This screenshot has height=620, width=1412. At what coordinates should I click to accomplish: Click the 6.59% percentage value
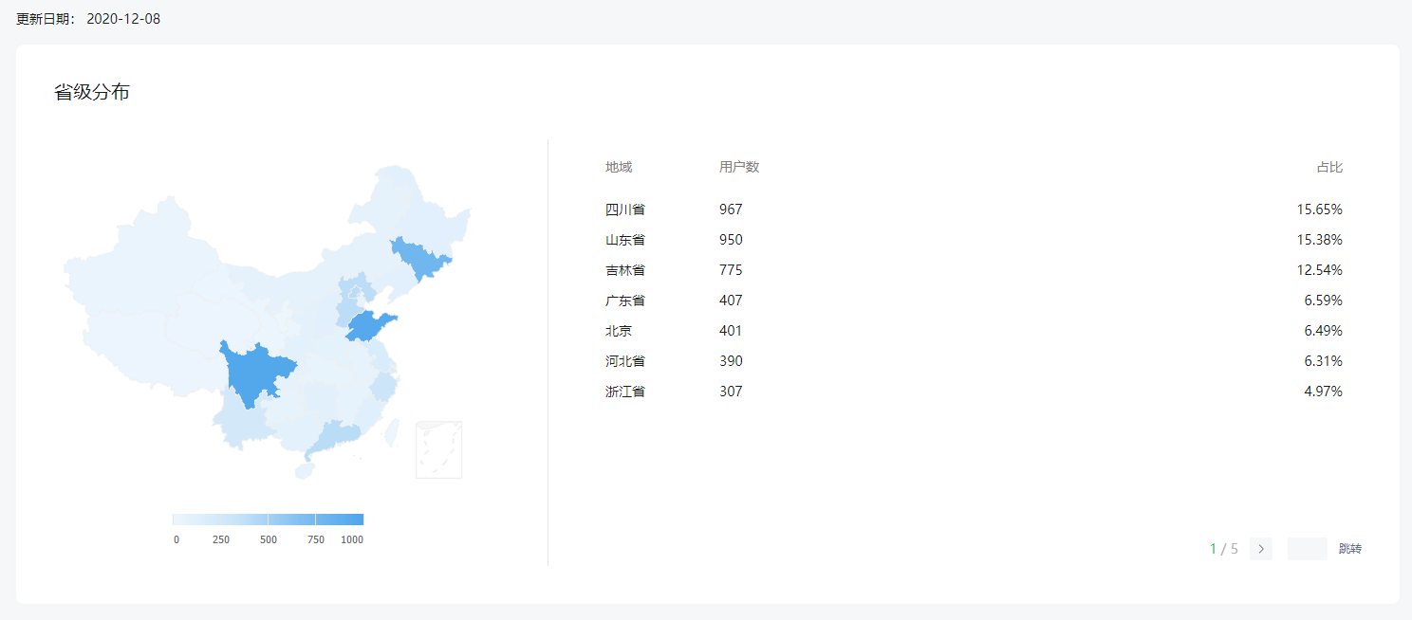[x=1324, y=301]
